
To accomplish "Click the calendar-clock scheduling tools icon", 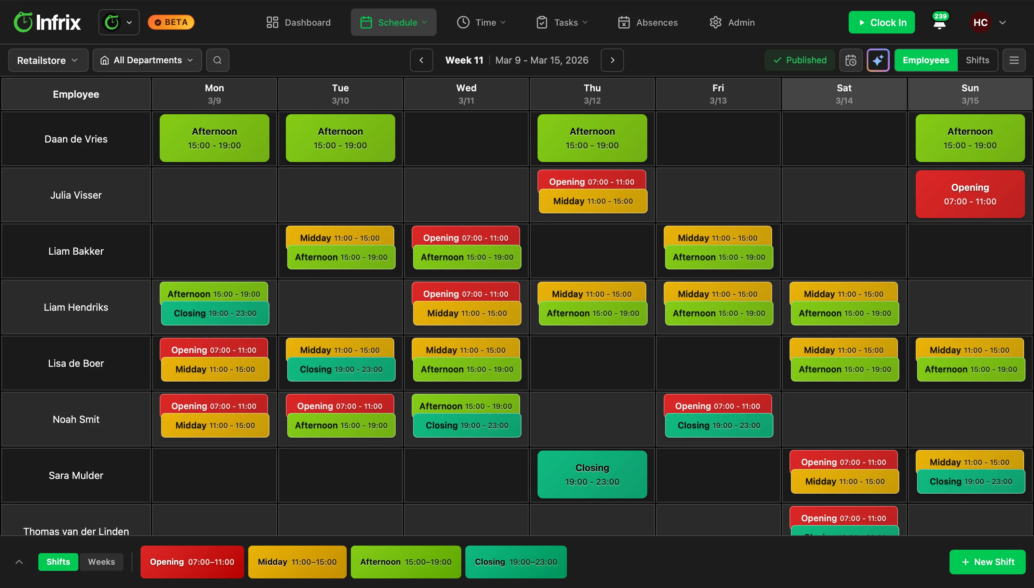I will point(851,60).
